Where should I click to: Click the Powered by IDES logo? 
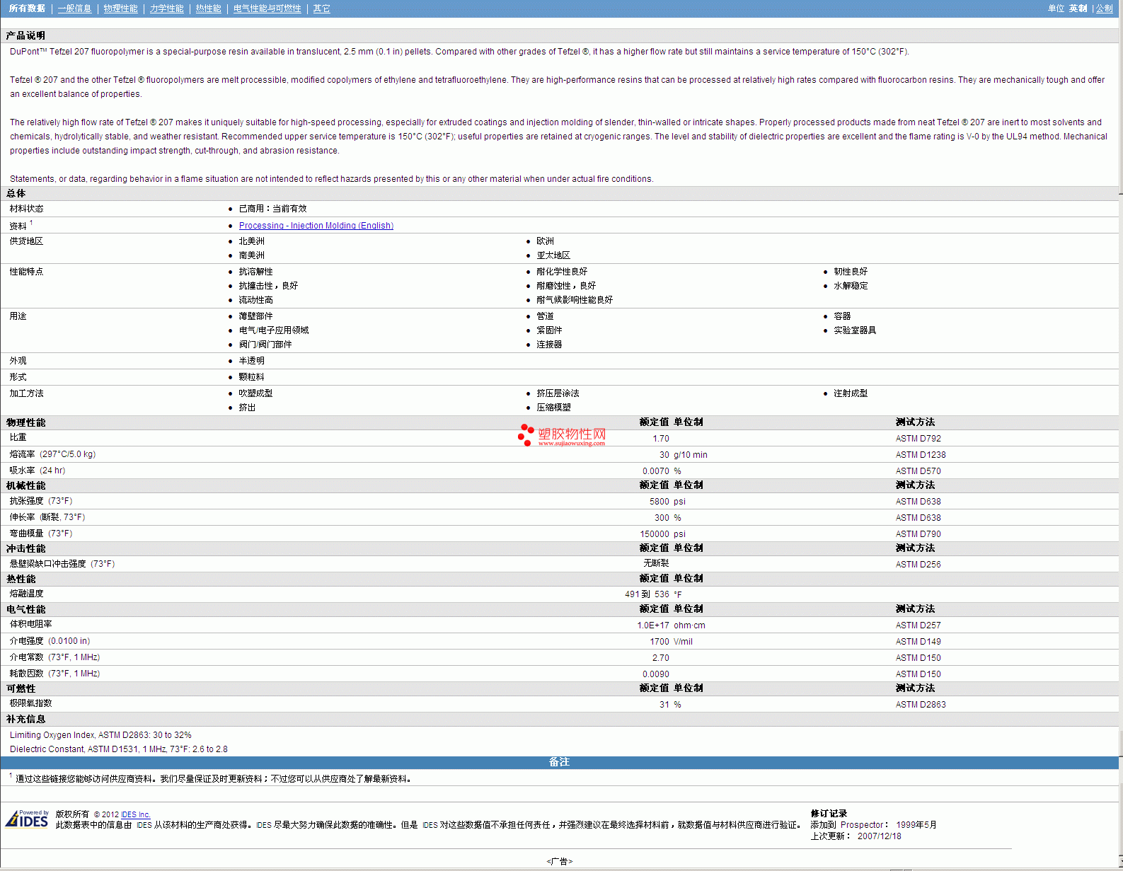point(27,819)
